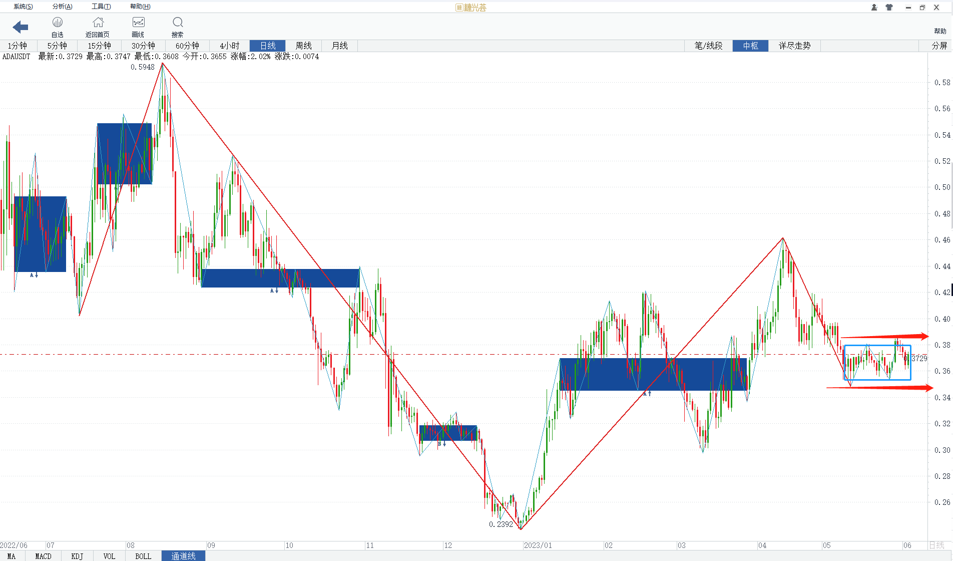Open the 分析(A) menu
Viewport: 953px width, 561px height.
pos(63,7)
